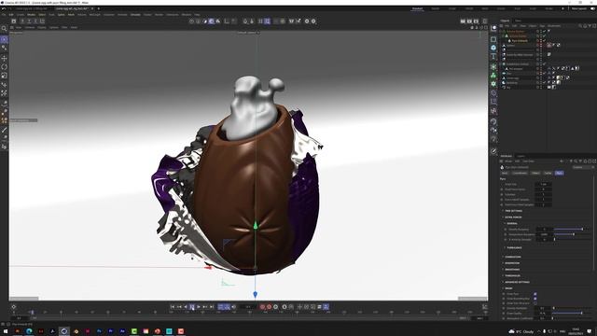
Task: Toggle the green enable checkmark on Pyro Output row
Action: point(545,40)
